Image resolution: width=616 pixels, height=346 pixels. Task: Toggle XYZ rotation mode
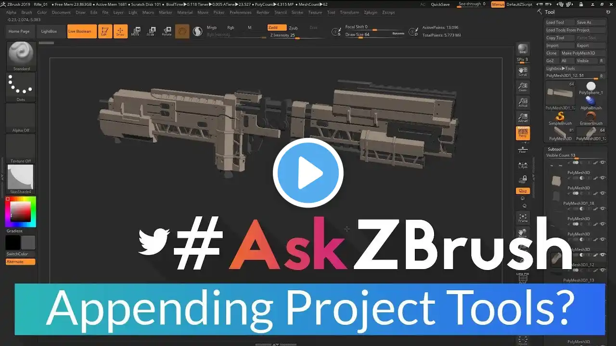click(523, 191)
